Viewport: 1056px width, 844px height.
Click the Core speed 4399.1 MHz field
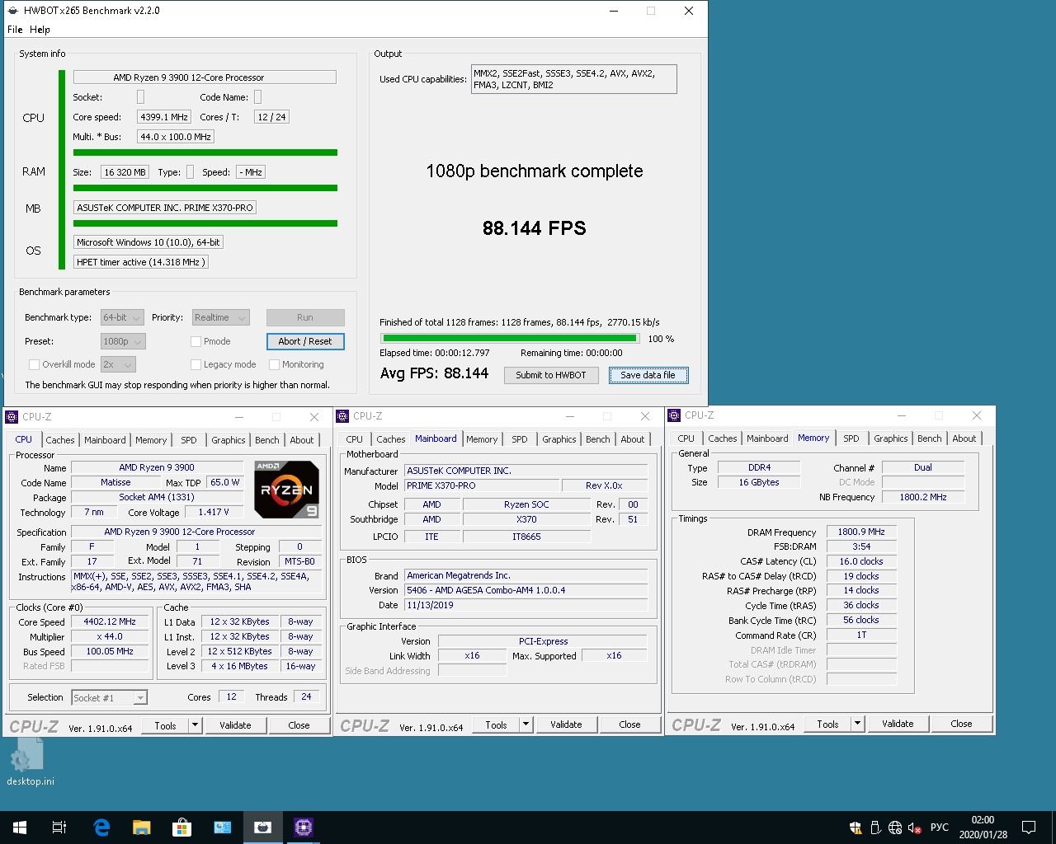[163, 117]
